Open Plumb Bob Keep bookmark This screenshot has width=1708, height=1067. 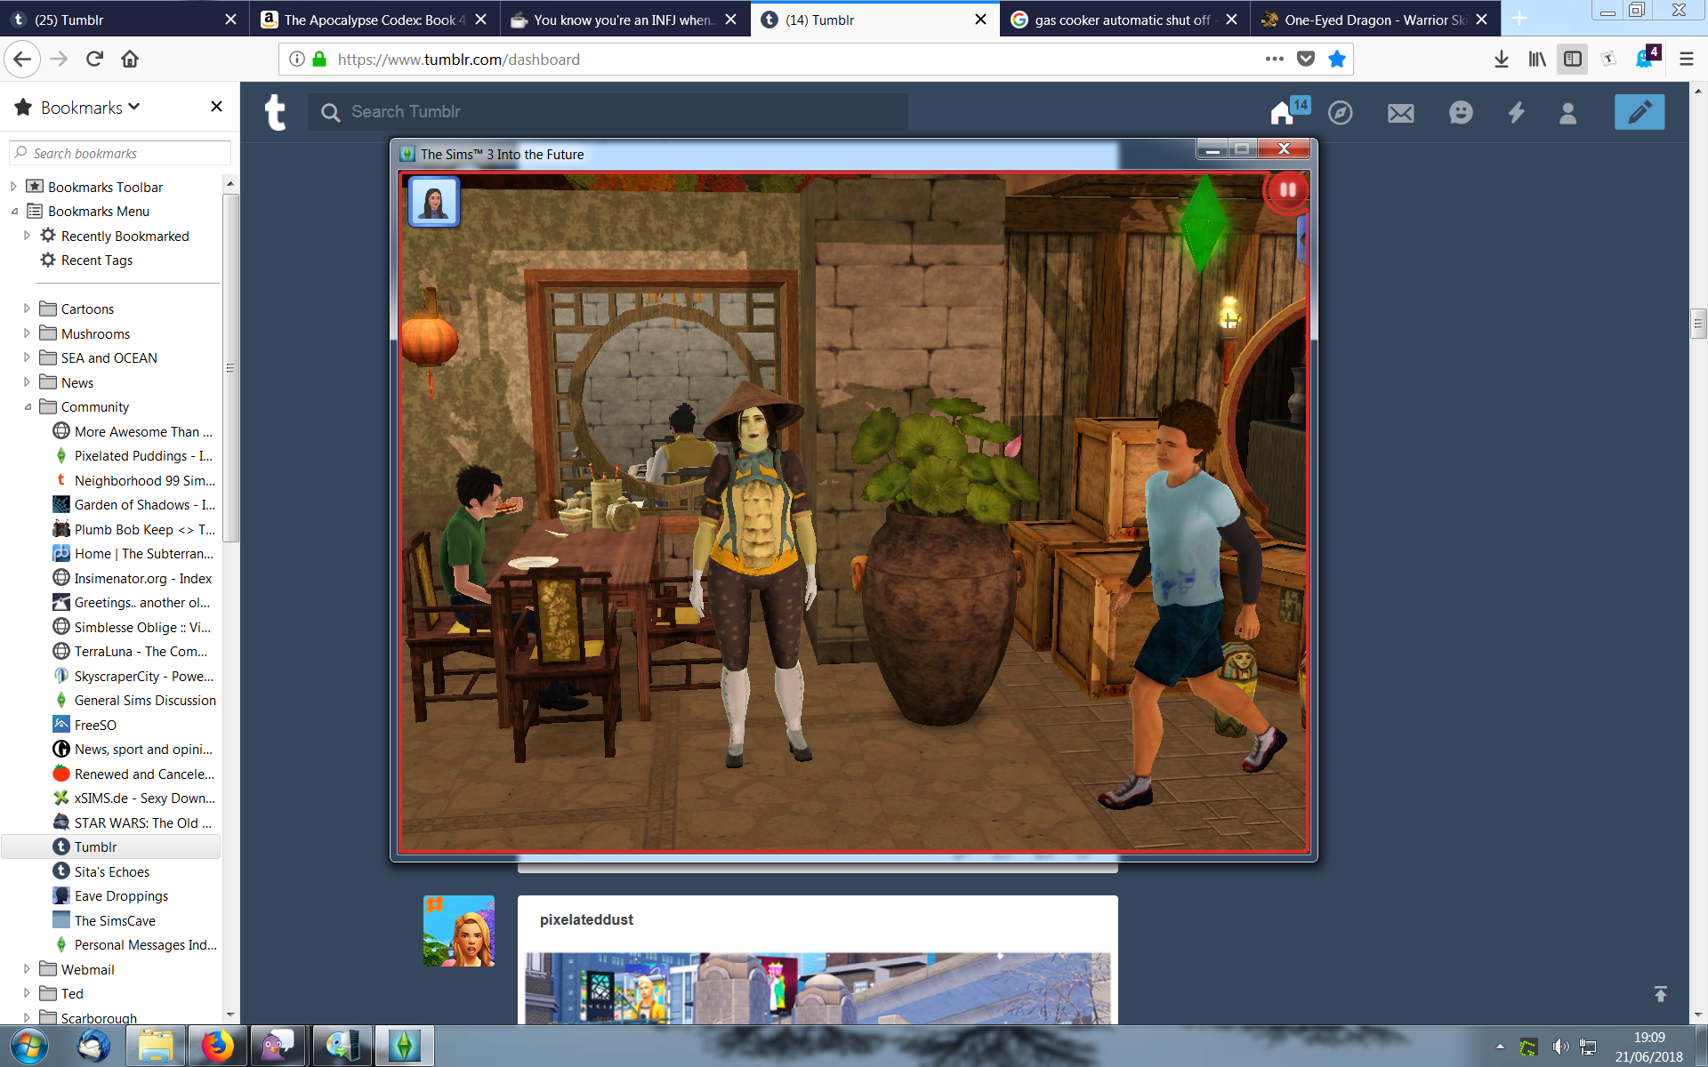(133, 530)
